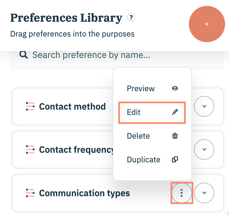Click the list icon beside Contact frequency
The height and width of the screenshot is (215, 229).
click(30, 150)
